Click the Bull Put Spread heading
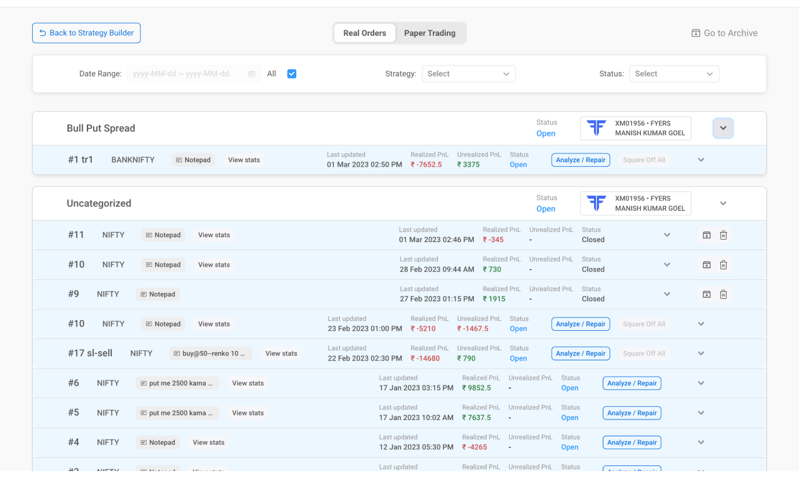 101,128
